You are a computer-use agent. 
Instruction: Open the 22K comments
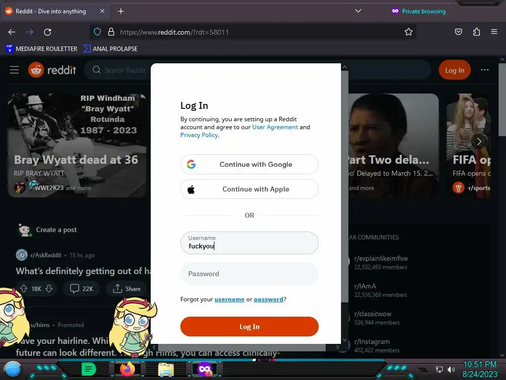pyautogui.click(x=82, y=288)
